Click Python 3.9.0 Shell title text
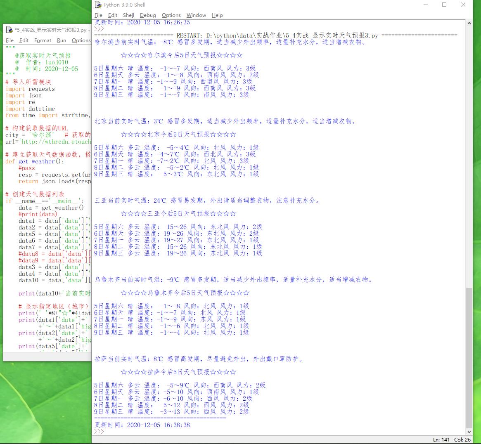481x444 pixels. (125, 5)
